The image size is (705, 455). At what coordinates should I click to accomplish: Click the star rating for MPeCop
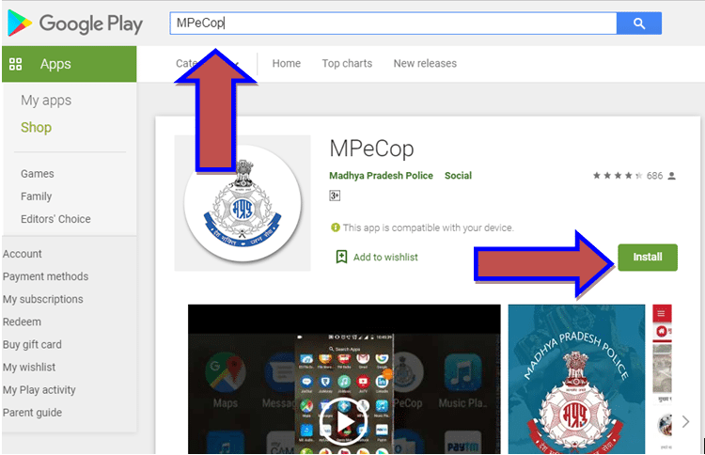click(x=616, y=176)
